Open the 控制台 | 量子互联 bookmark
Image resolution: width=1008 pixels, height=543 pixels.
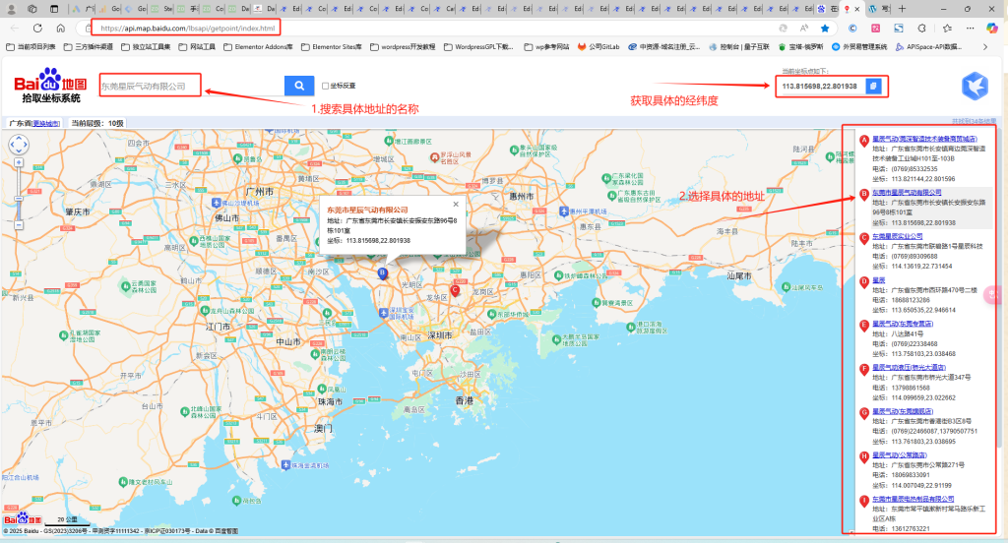click(x=739, y=47)
